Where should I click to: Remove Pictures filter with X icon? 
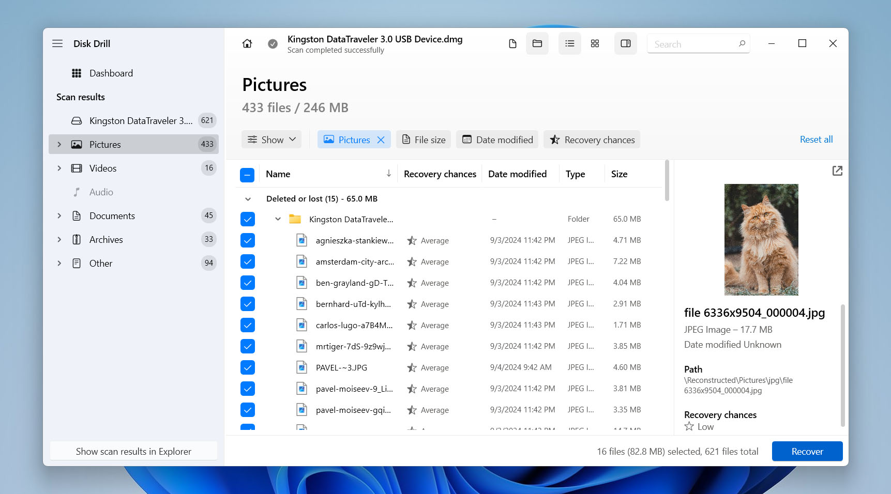(381, 140)
